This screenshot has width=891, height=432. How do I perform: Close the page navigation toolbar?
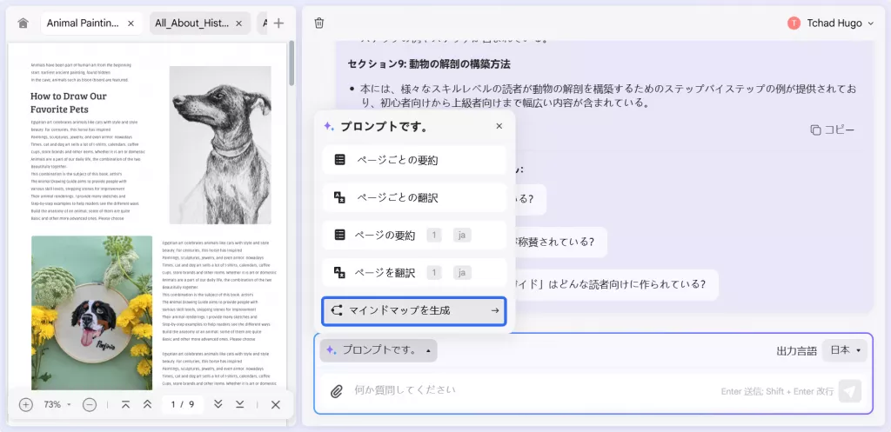point(276,405)
